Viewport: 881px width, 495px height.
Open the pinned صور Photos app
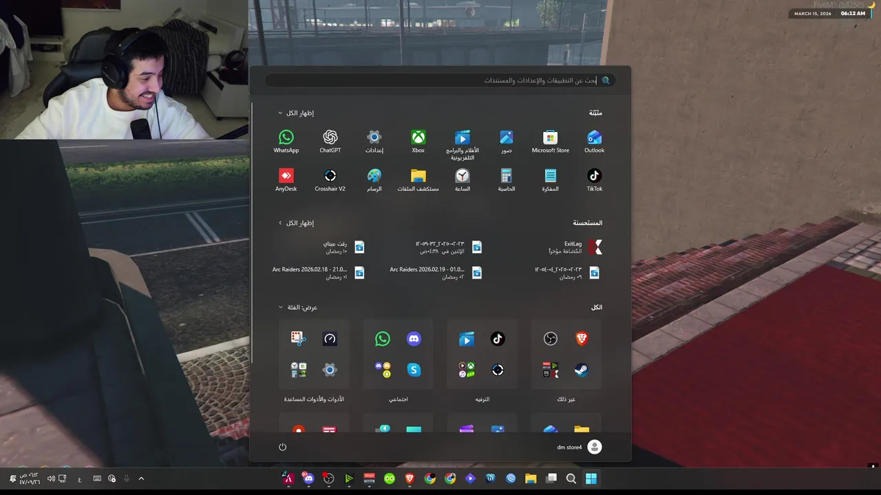(507, 142)
